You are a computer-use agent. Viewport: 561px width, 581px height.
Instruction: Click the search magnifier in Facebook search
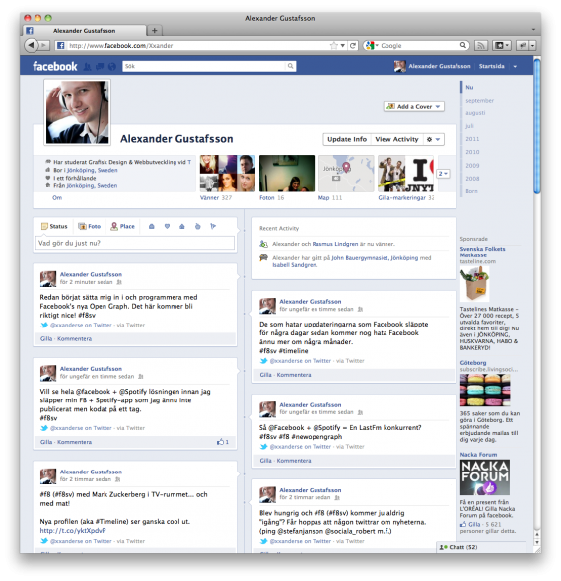[290, 66]
